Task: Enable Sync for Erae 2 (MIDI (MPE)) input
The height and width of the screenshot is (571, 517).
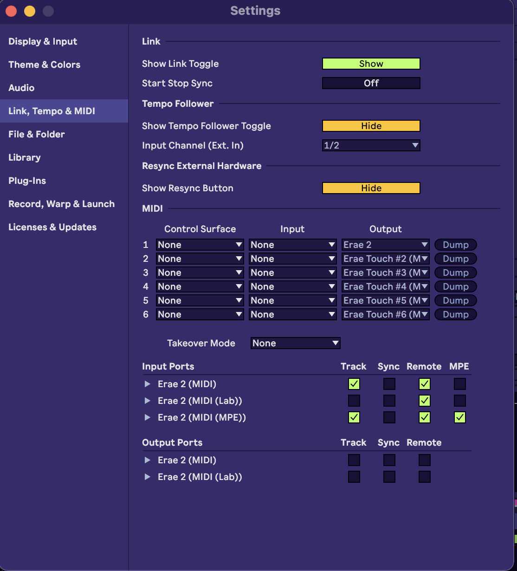Action: (389, 417)
